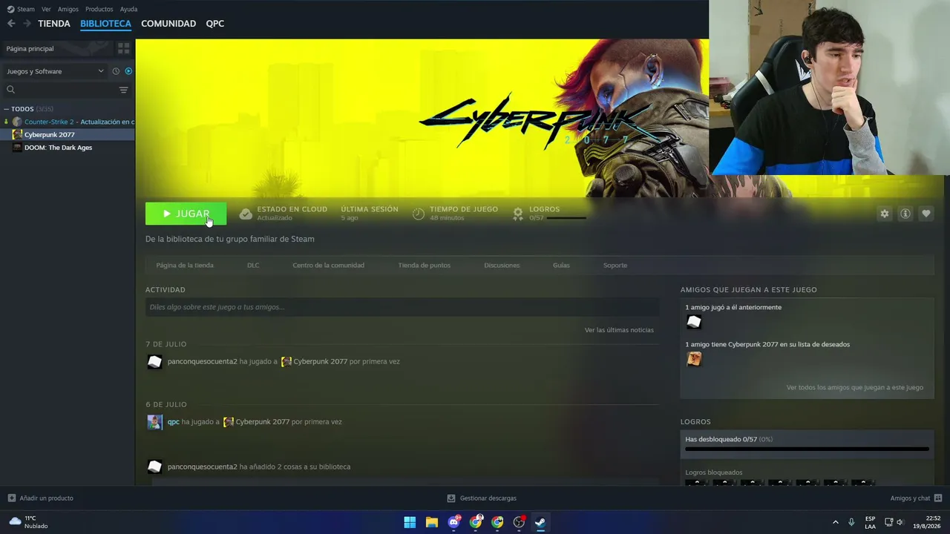Open Windows Start menu
Viewport: 950px width, 534px height.
pos(410,522)
